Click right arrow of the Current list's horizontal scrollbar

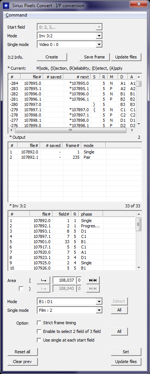(x=132, y=130)
